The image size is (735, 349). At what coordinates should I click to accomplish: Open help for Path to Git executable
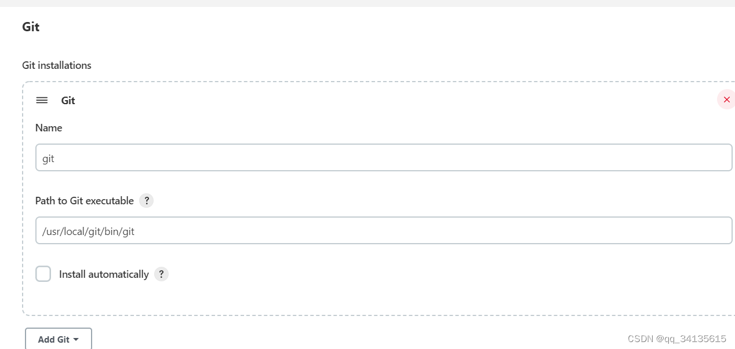click(147, 201)
